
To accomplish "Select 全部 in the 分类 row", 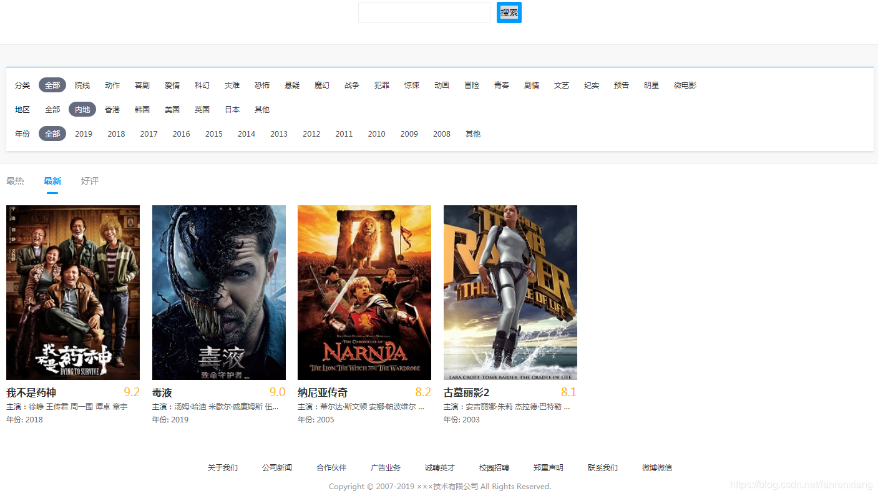I will pyautogui.click(x=52, y=85).
